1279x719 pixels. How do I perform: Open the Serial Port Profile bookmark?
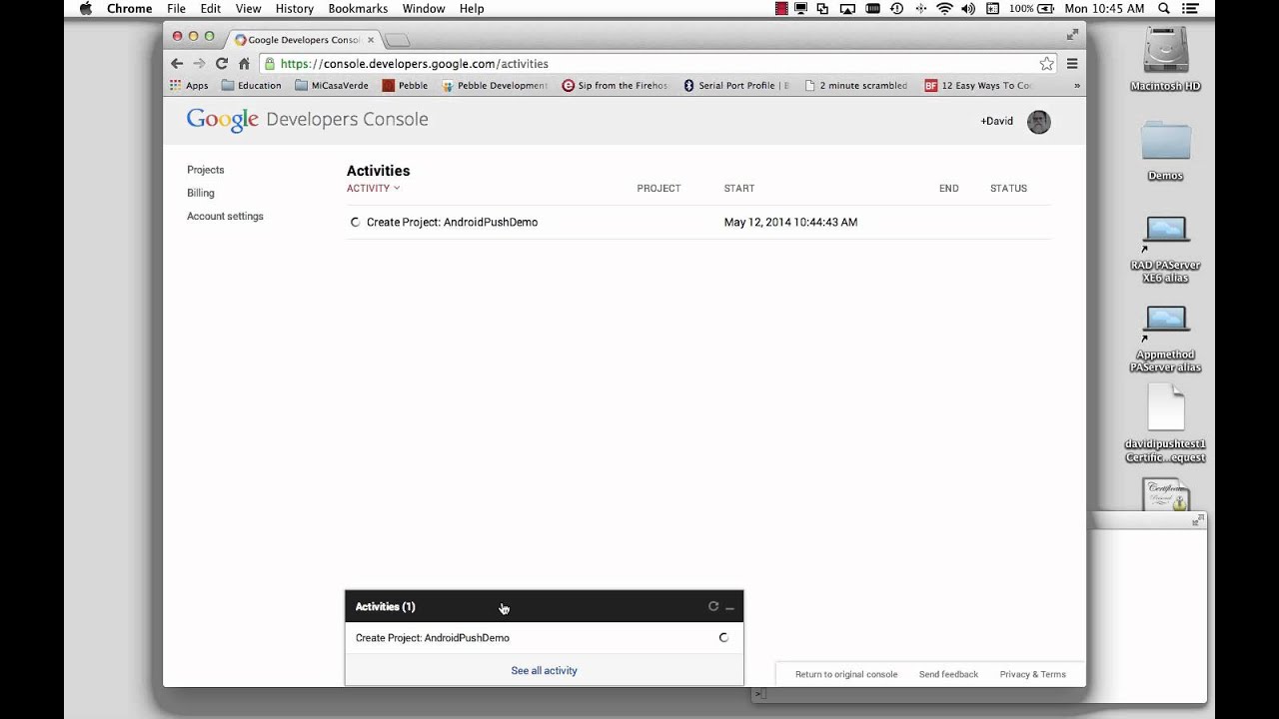click(736, 86)
